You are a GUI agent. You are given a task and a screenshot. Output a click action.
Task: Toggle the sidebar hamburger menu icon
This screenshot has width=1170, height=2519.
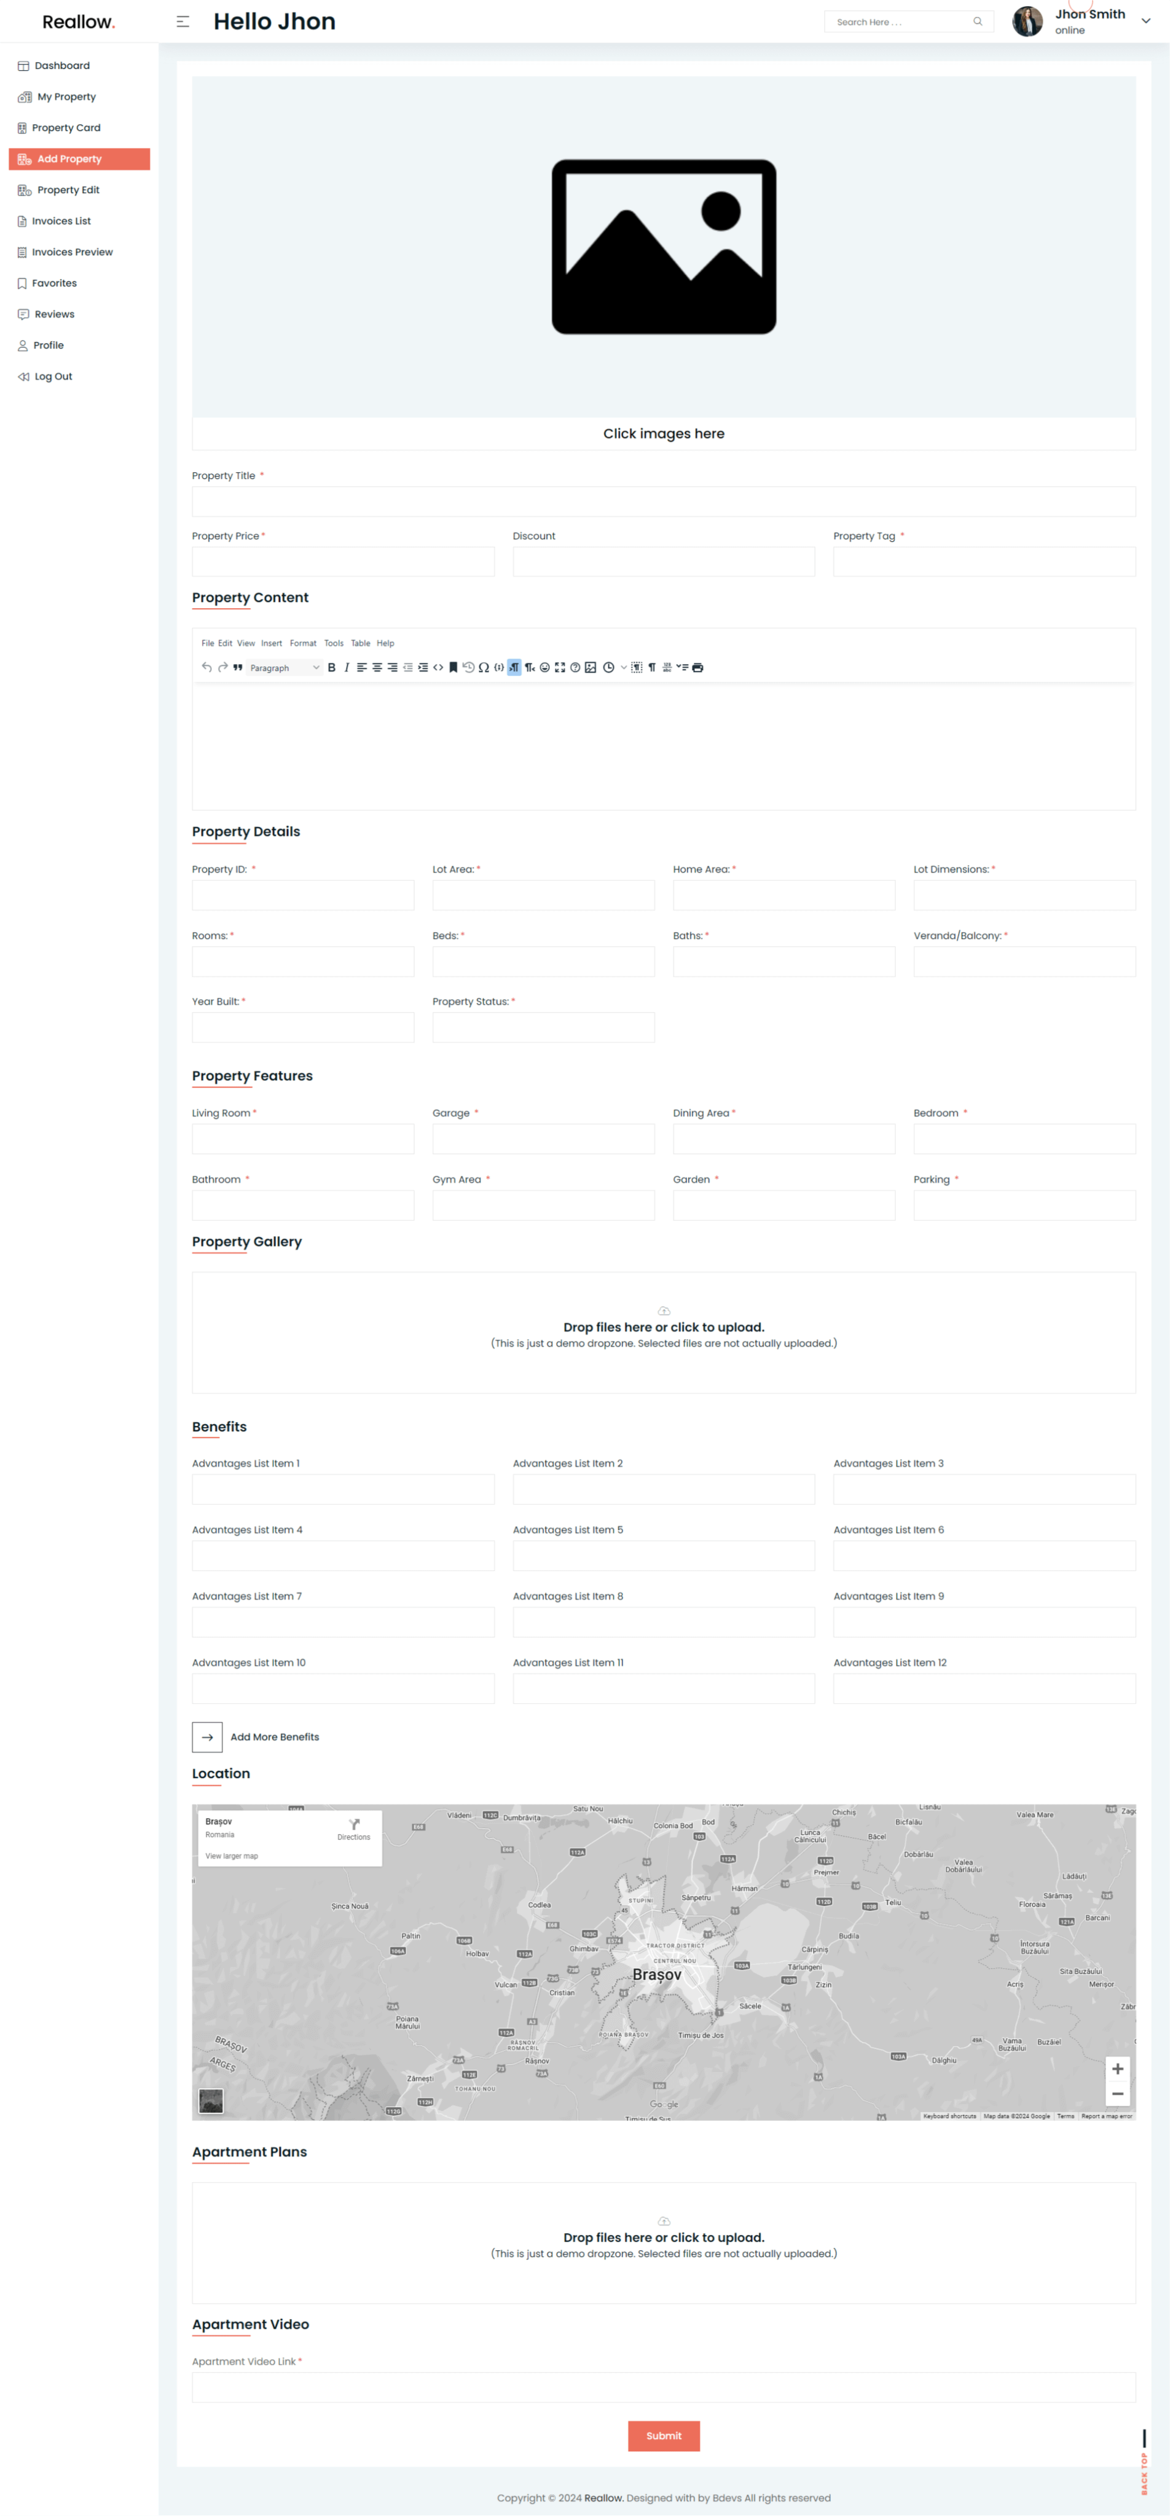click(x=183, y=22)
